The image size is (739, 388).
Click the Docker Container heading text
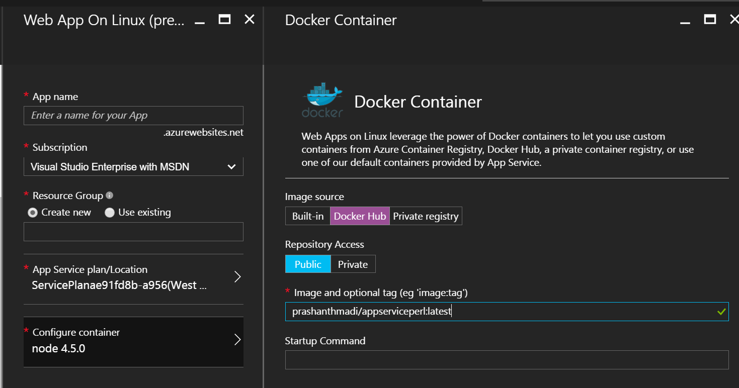[x=418, y=102]
